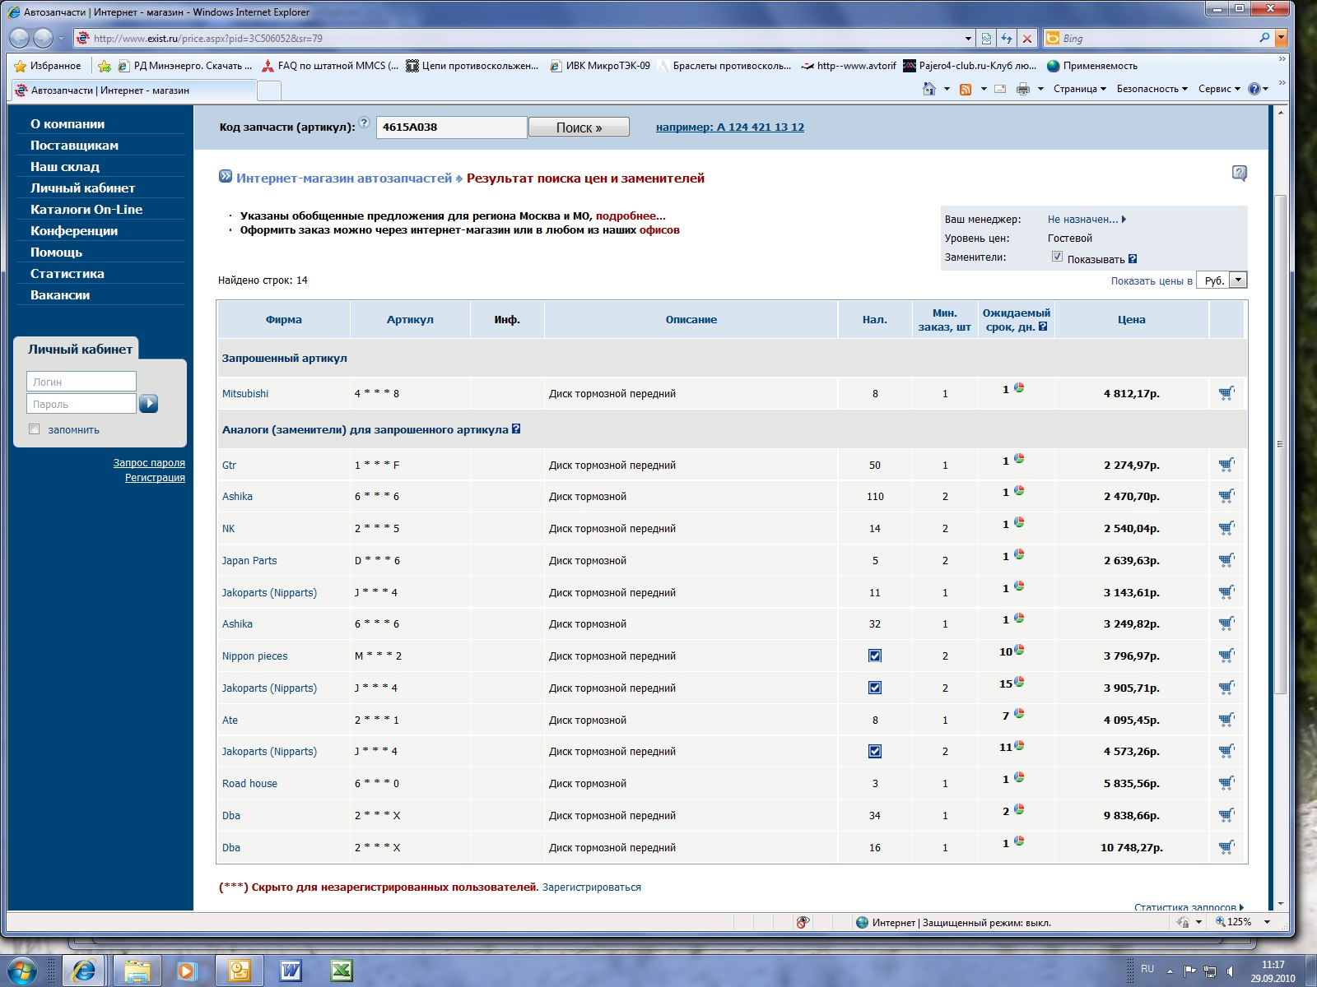The image size is (1317, 987).
Task: Click the cart icon for the Gtr row
Action: pos(1226,465)
